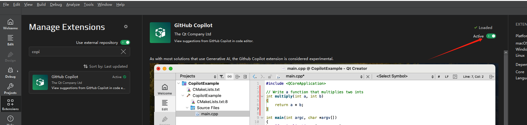Image resolution: width=527 pixels, height=125 pixels.
Task: Open the Tools menu
Action: click(88, 4)
